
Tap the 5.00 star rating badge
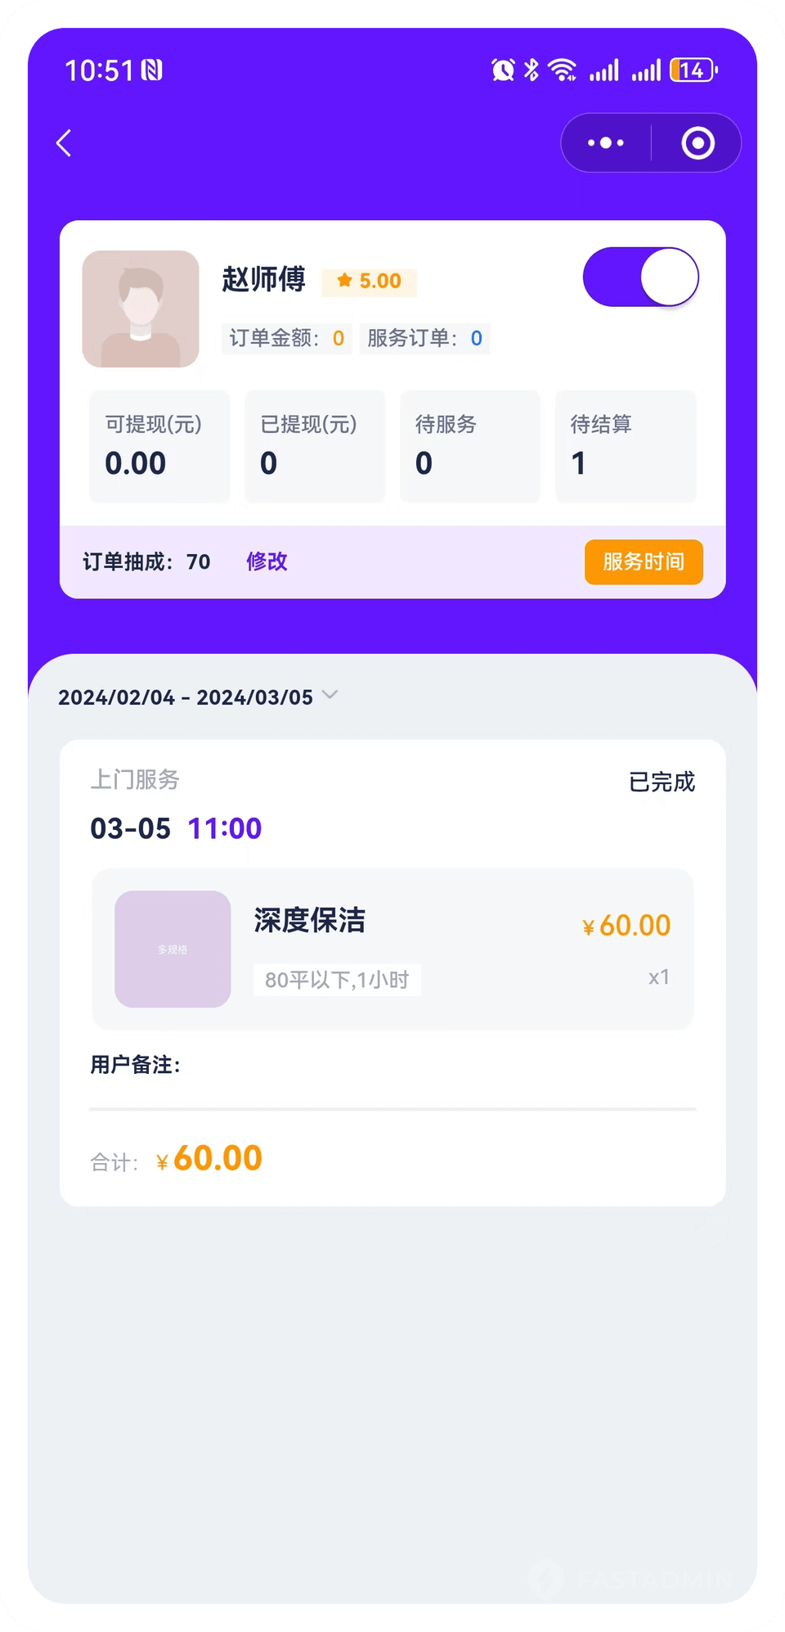(369, 282)
